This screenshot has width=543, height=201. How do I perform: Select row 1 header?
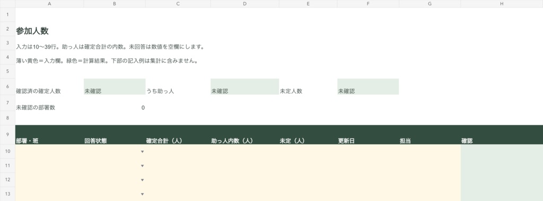click(x=7, y=15)
